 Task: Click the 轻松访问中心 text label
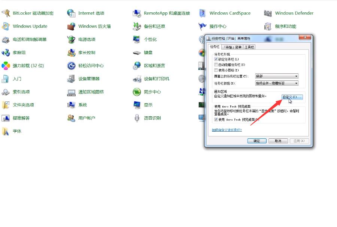tap(91, 66)
